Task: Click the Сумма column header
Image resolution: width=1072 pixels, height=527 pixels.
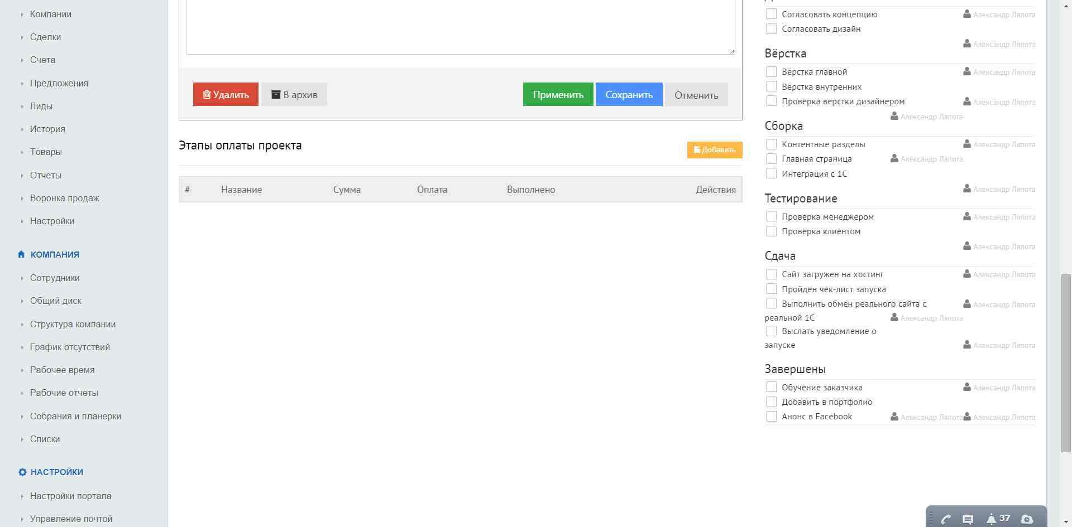Action: pos(347,190)
